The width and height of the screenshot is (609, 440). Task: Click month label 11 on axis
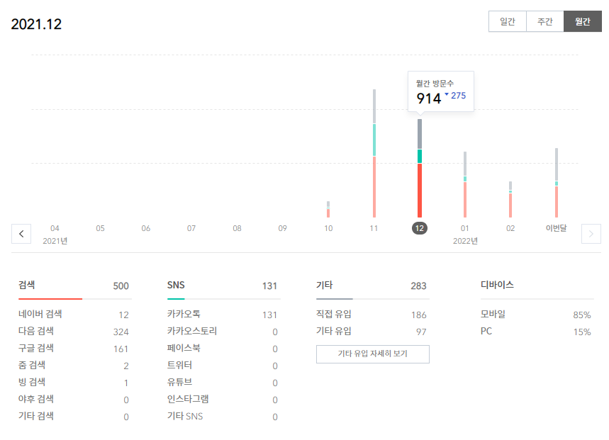pos(374,228)
